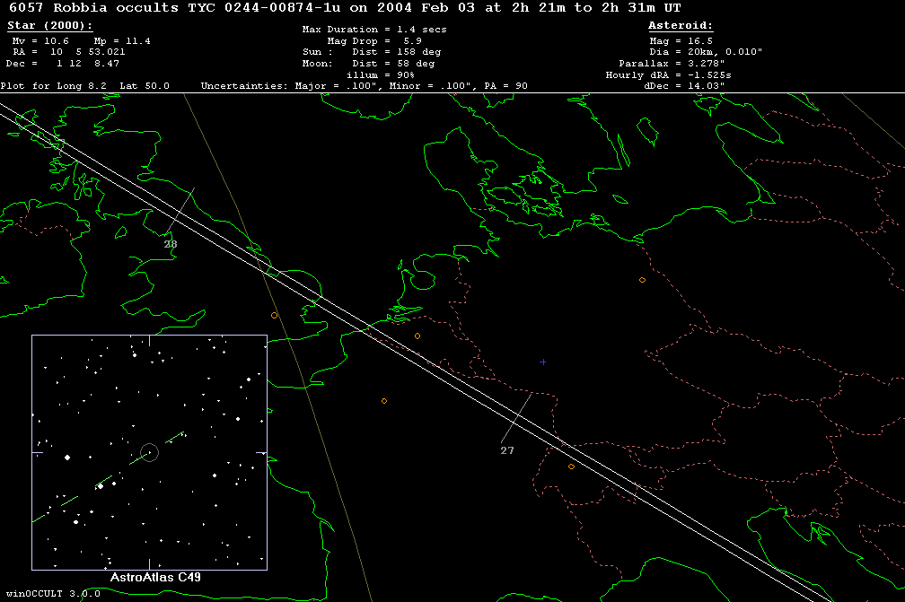905x602 pixels.
Task: Click the gray cross marker at the map center
Action: tap(542, 362)
